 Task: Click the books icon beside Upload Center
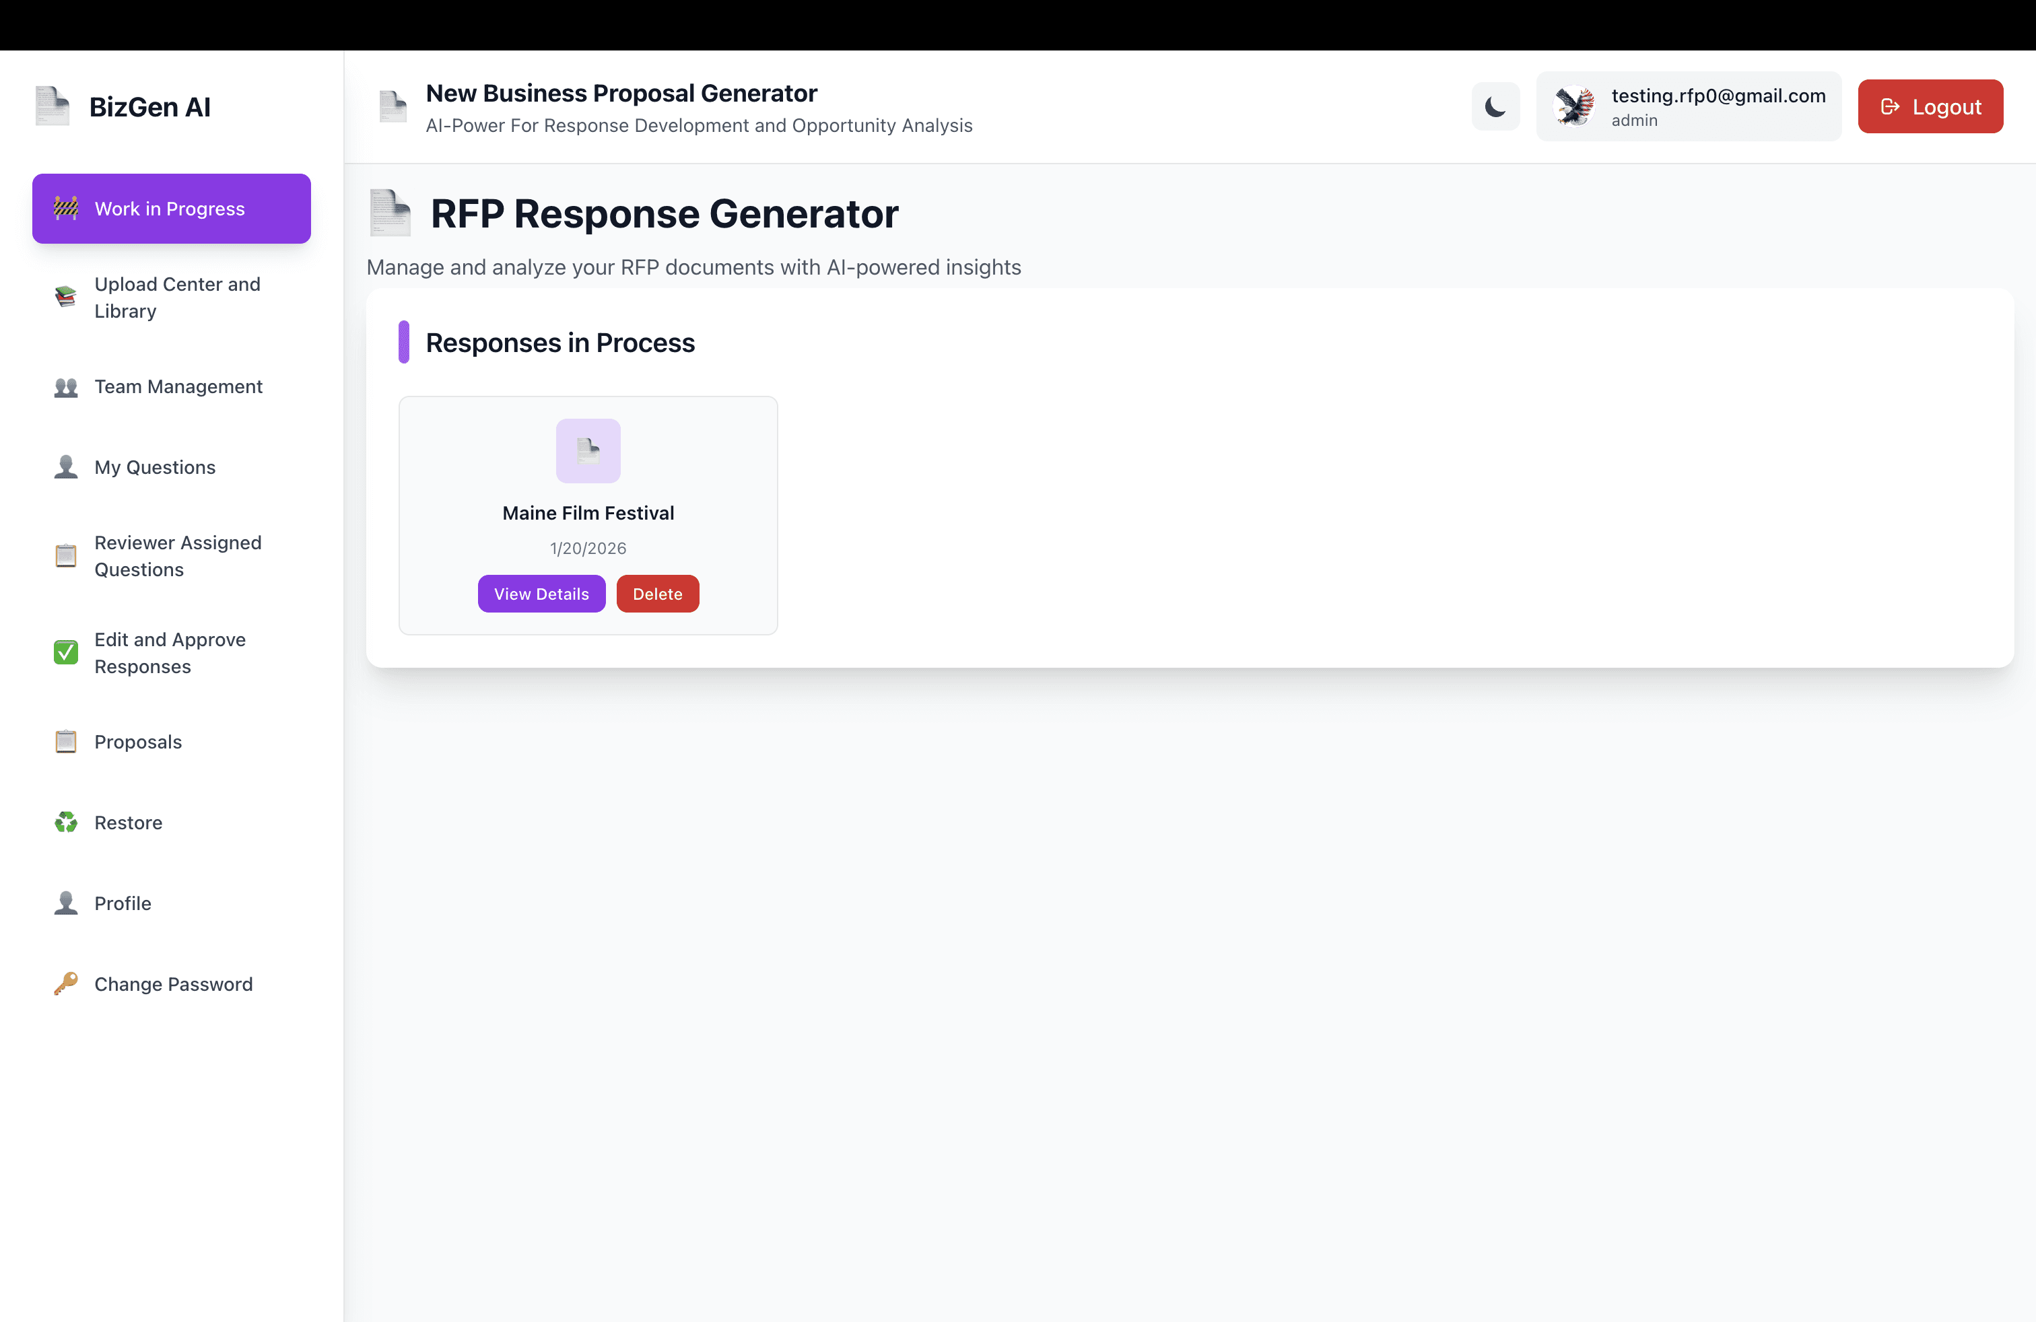click(66, 297)
